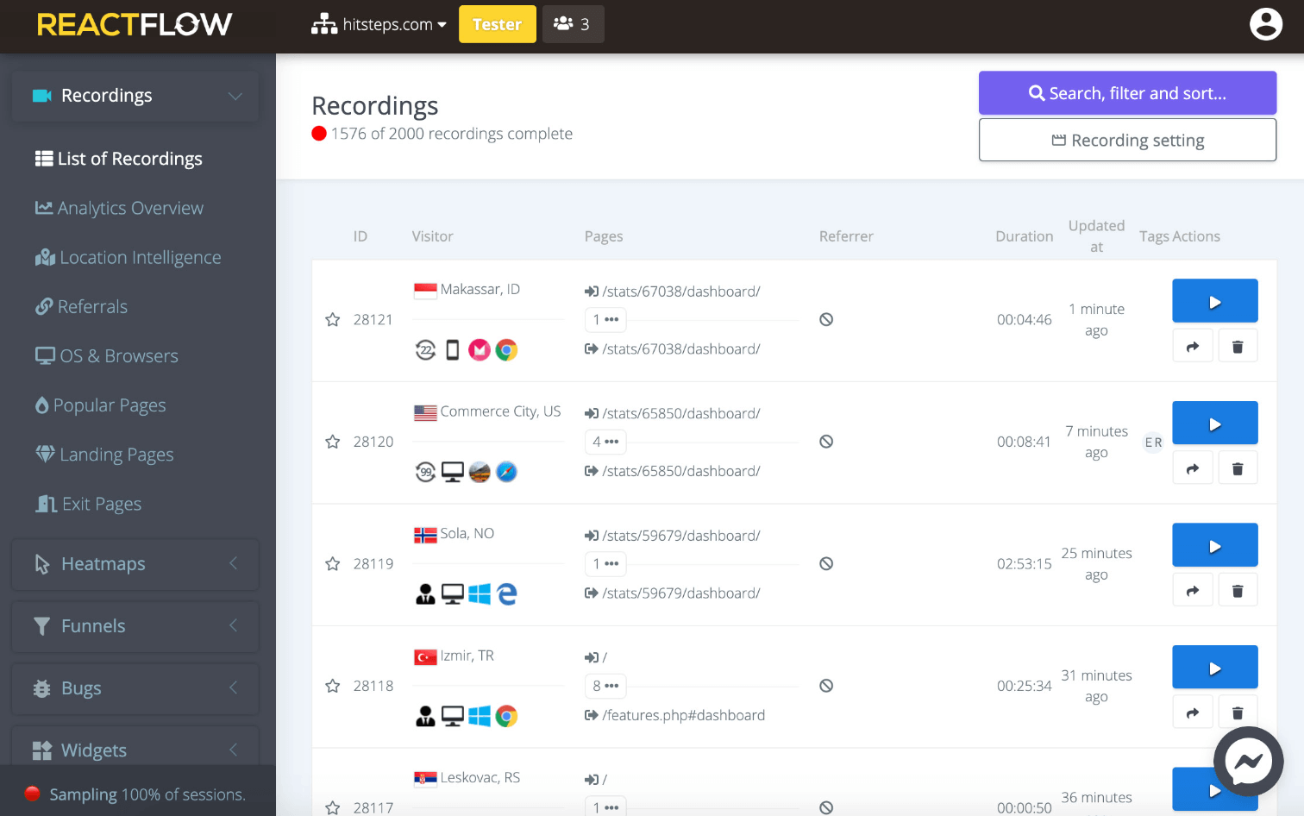1304x816 pixels.
Task: Open the hitsteps.com site dropdown
Action: [x=379, y=24]
